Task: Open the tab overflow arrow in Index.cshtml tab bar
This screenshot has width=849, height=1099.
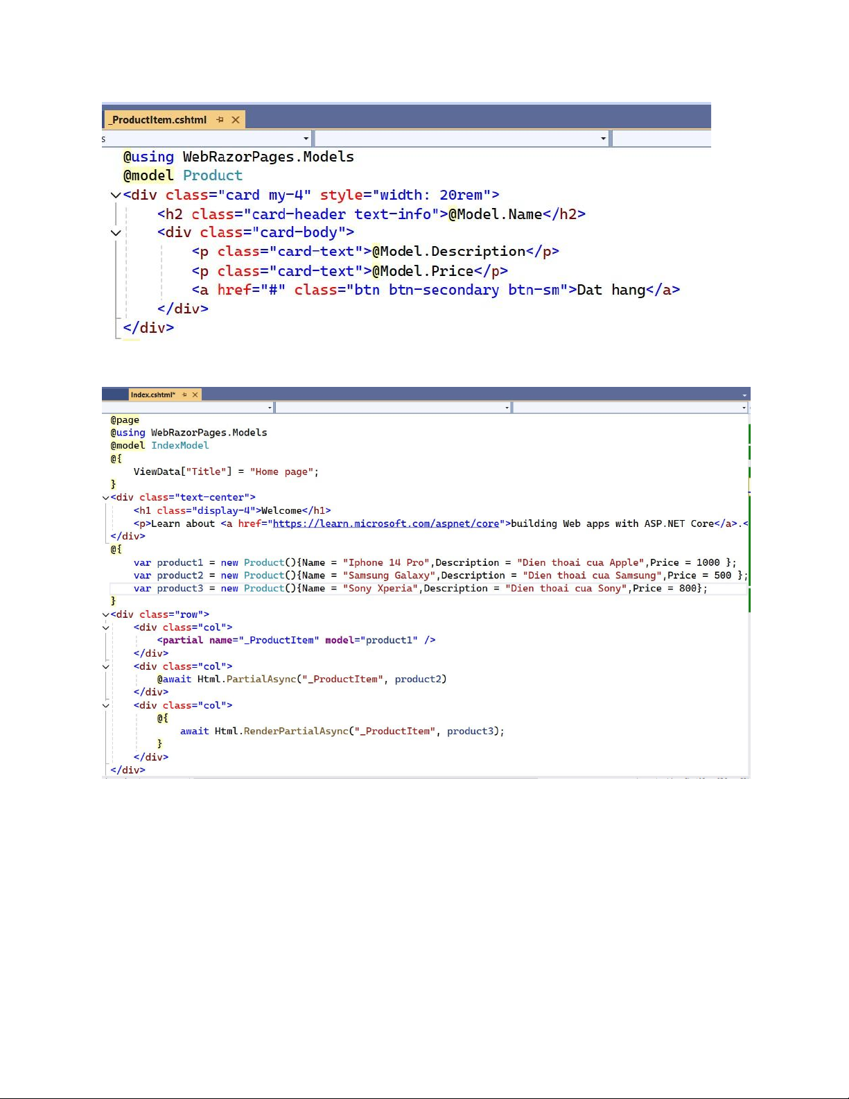Action: (744, 395)
